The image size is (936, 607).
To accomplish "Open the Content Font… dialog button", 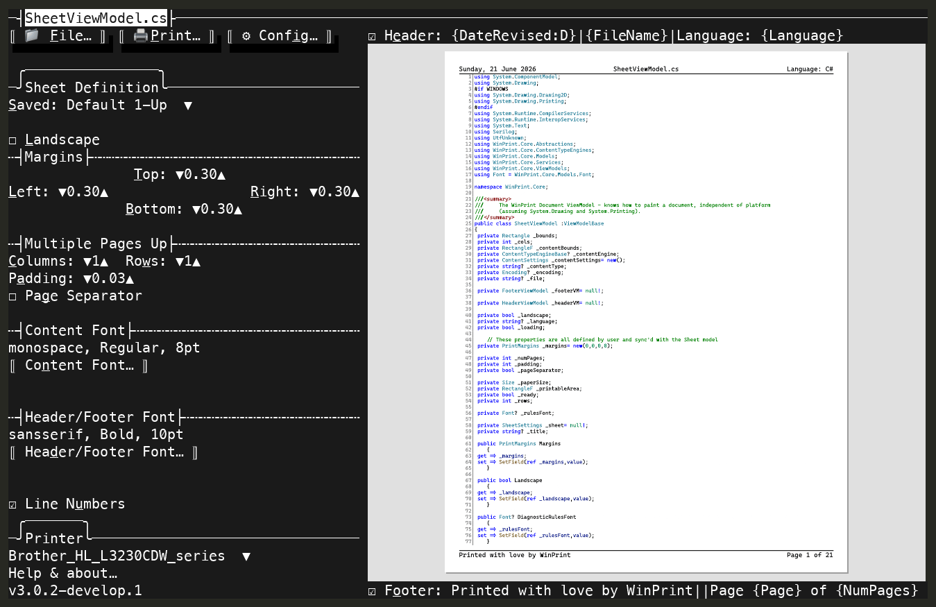I will tap(78, 366).
